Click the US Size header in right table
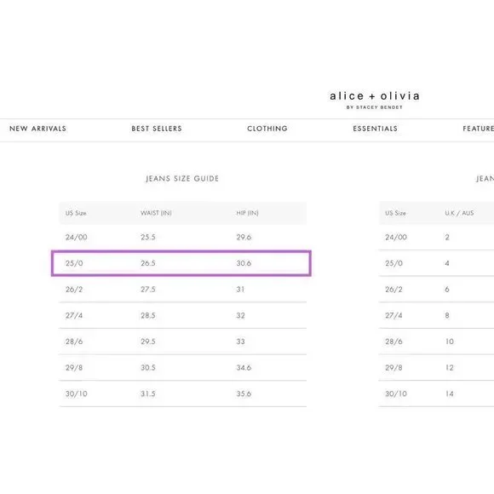Screen dimensions: 494x494 (x=395, y=213)
